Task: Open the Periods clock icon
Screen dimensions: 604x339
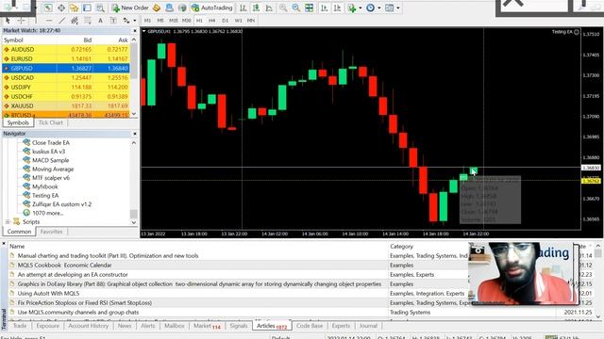Action: coord(370,8)
